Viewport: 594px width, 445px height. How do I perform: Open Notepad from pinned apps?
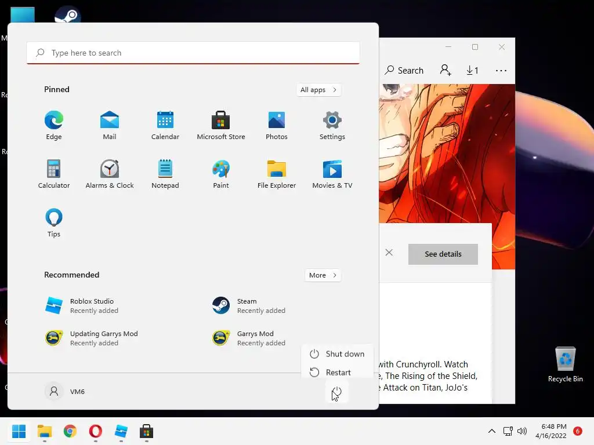coord(165,174)
